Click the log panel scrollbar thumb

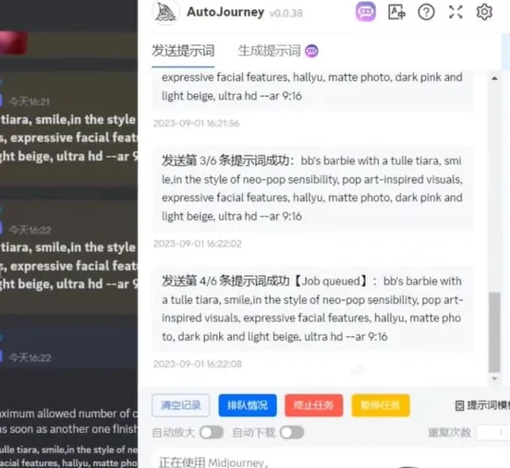[x=494, y=332]
